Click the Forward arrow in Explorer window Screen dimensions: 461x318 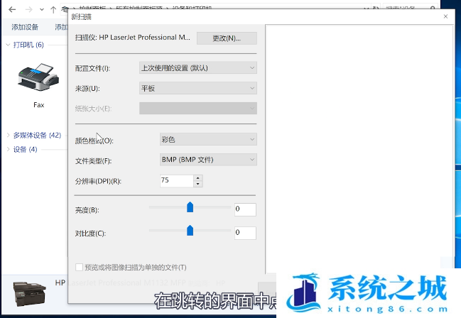point(29,10)
